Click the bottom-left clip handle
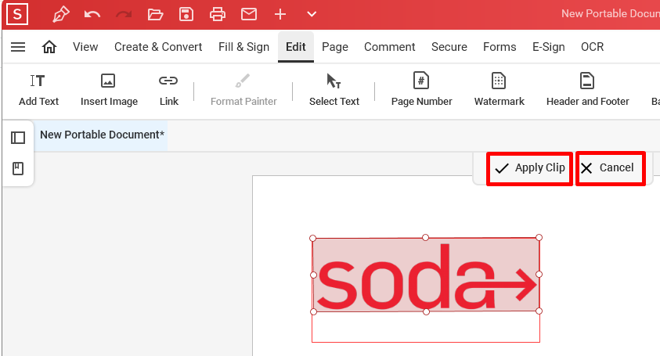The image size is (660, 356). [314, 311]
